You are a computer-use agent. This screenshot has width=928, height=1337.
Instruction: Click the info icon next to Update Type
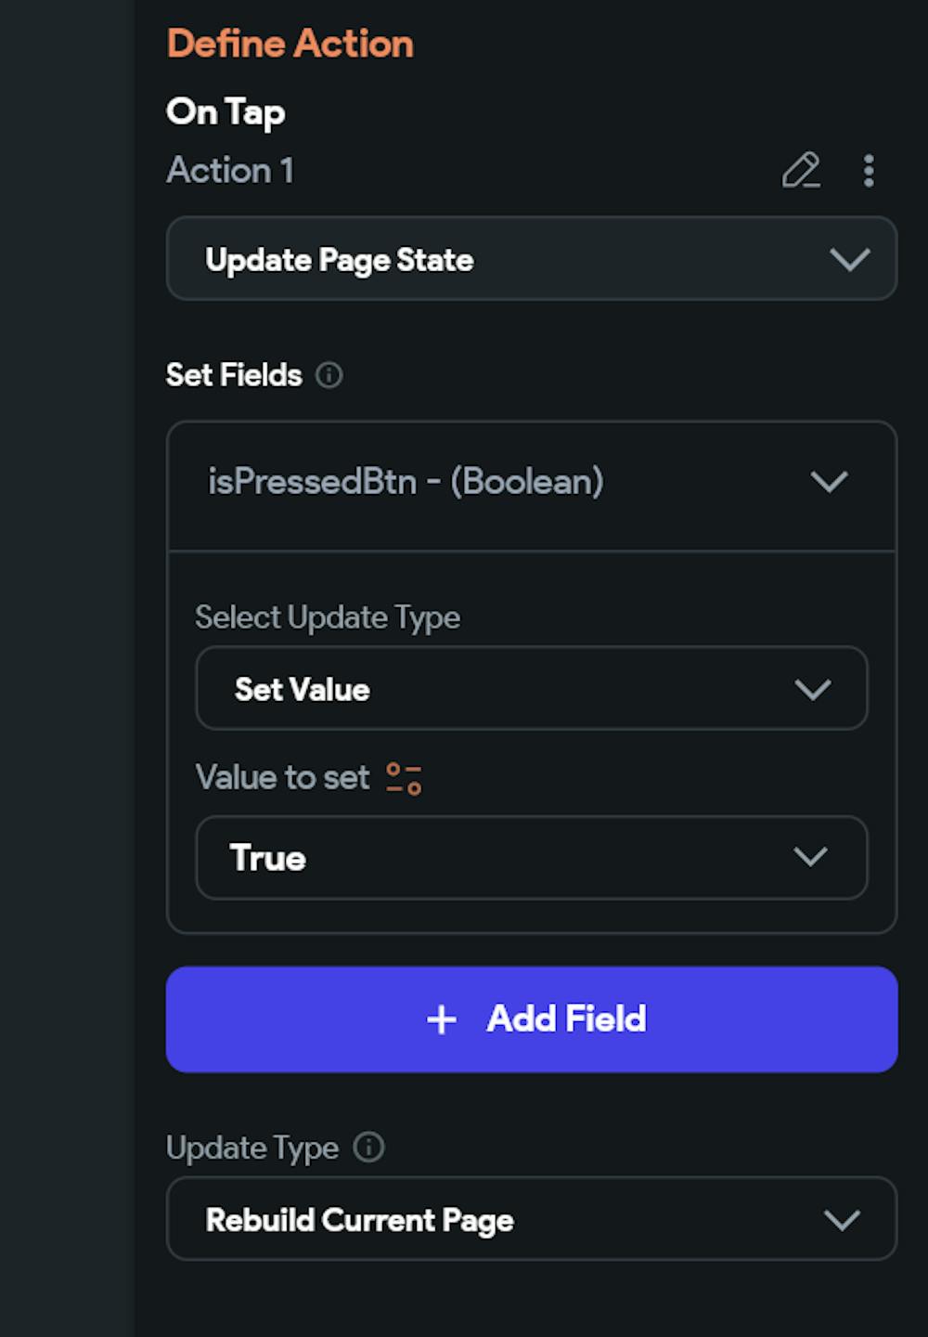pyautogui.click(x=369, y=1148)
